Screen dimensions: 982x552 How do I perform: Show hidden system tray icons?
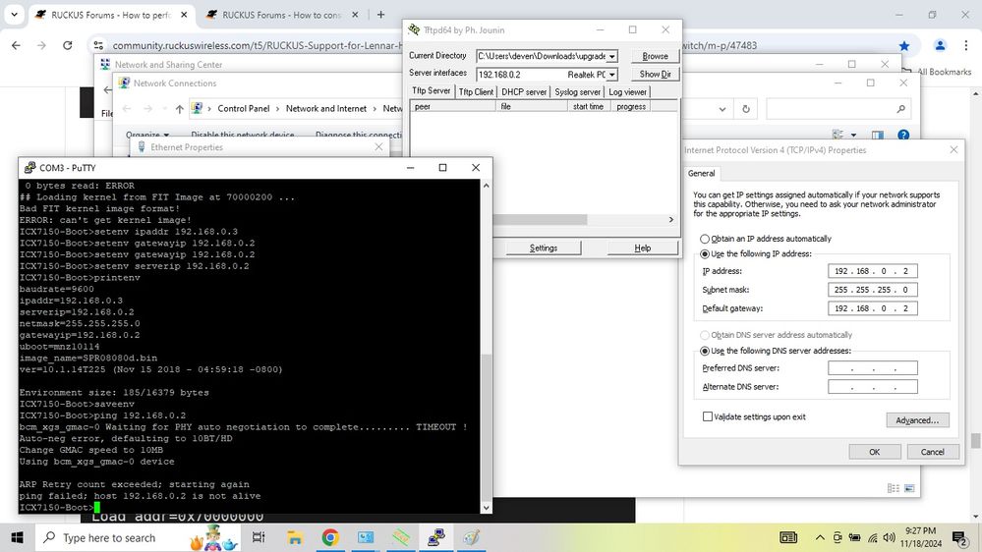(x=821, y=537)
